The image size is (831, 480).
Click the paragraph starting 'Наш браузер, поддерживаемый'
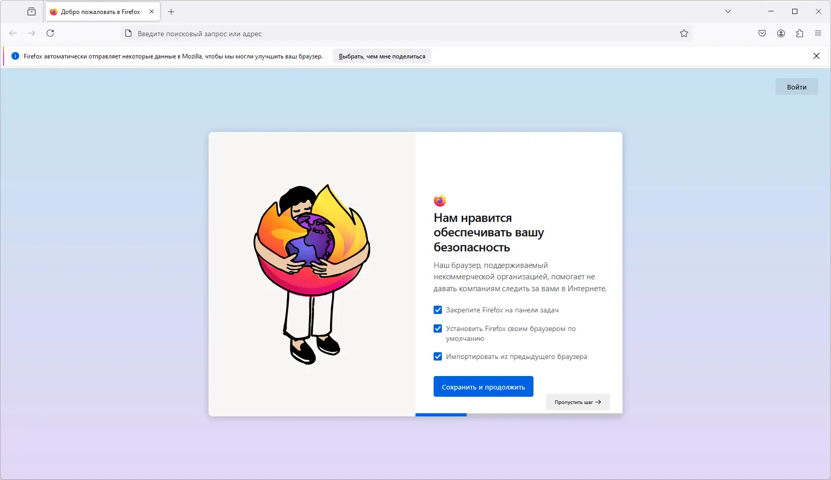click(520, 277)
